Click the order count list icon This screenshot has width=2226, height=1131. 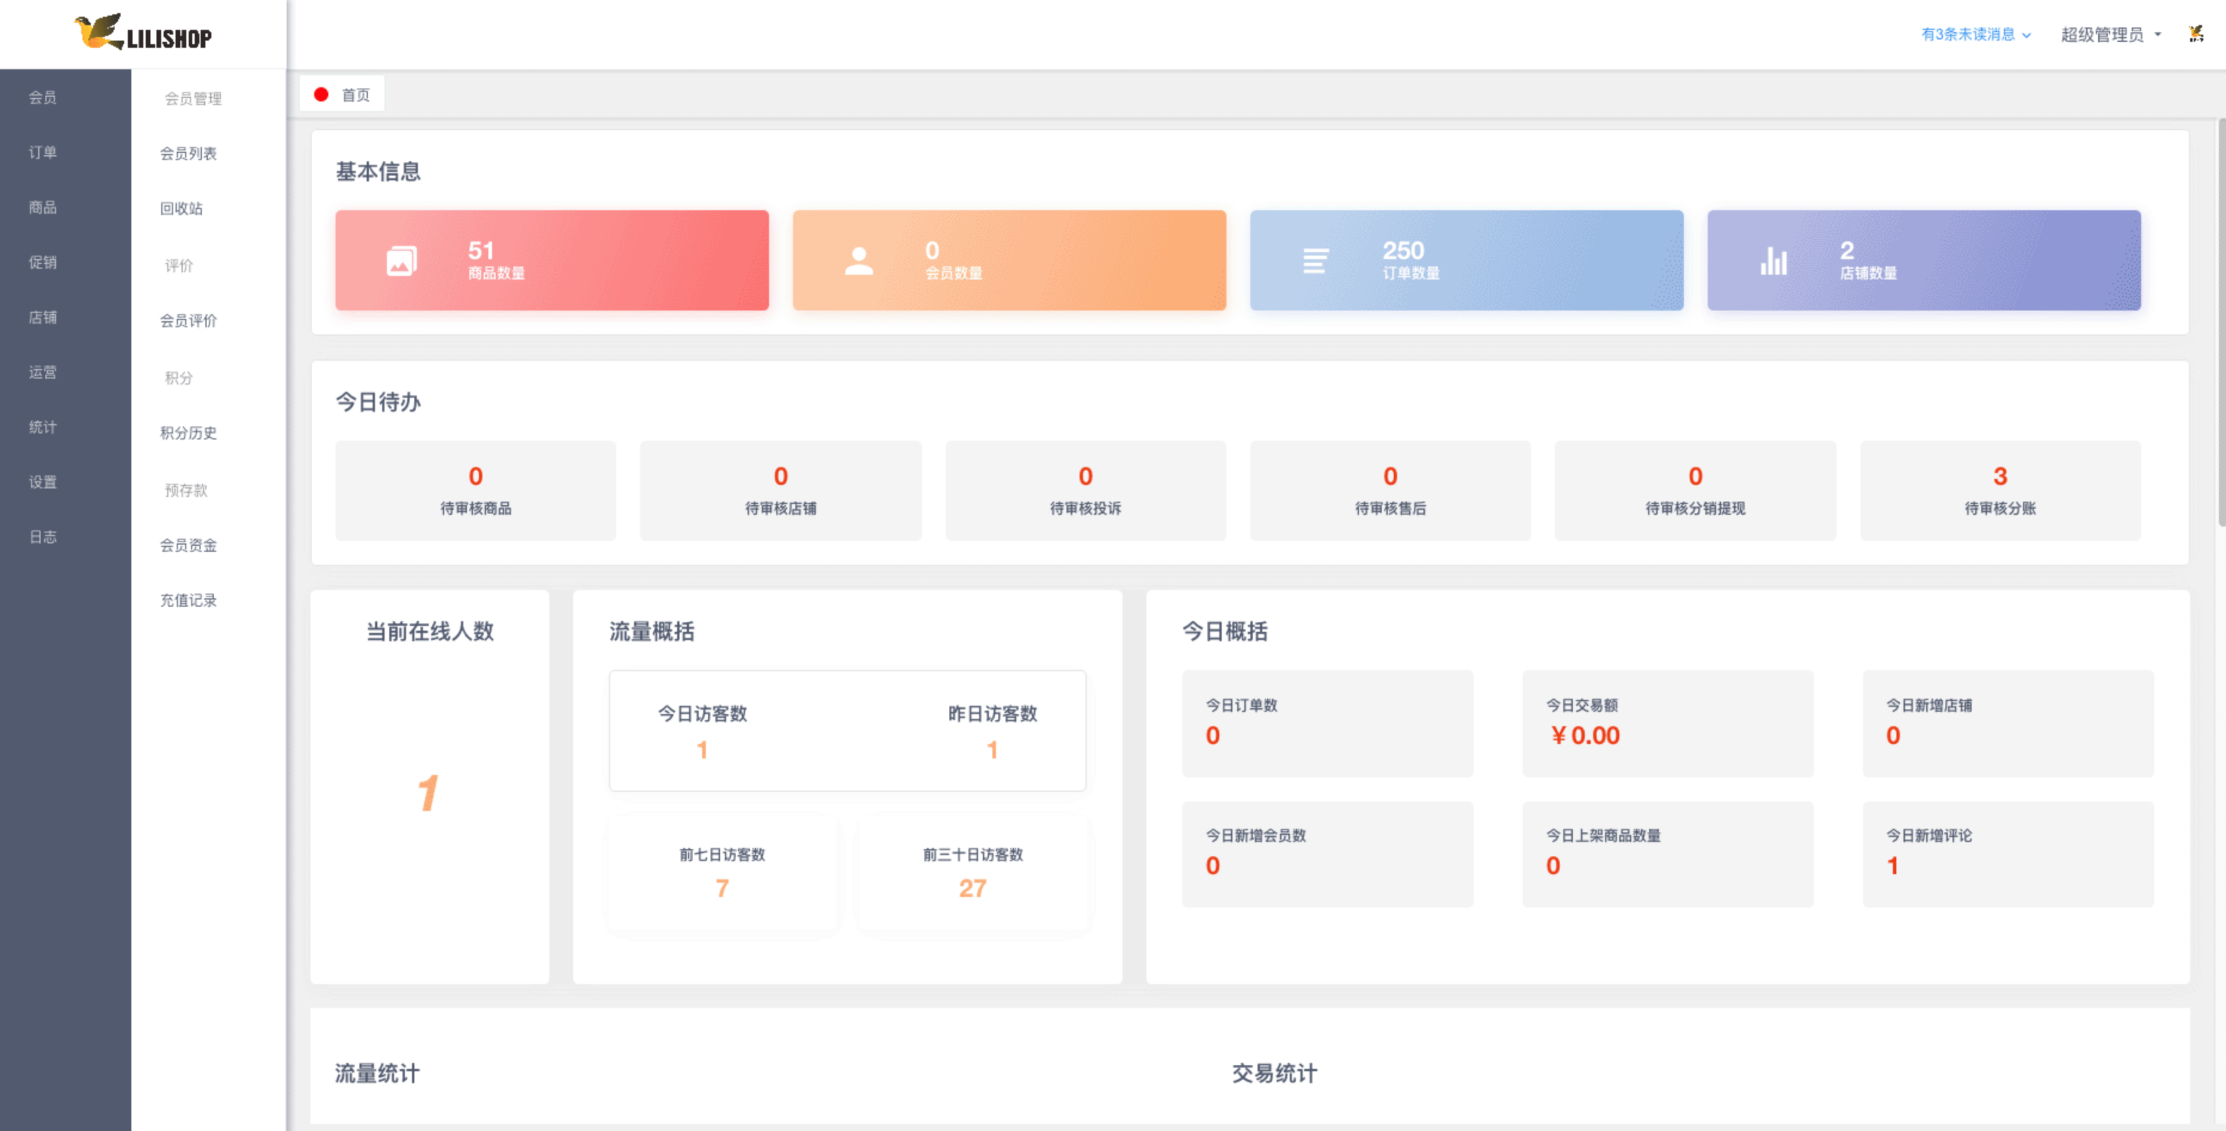[x=1315, y=261]
